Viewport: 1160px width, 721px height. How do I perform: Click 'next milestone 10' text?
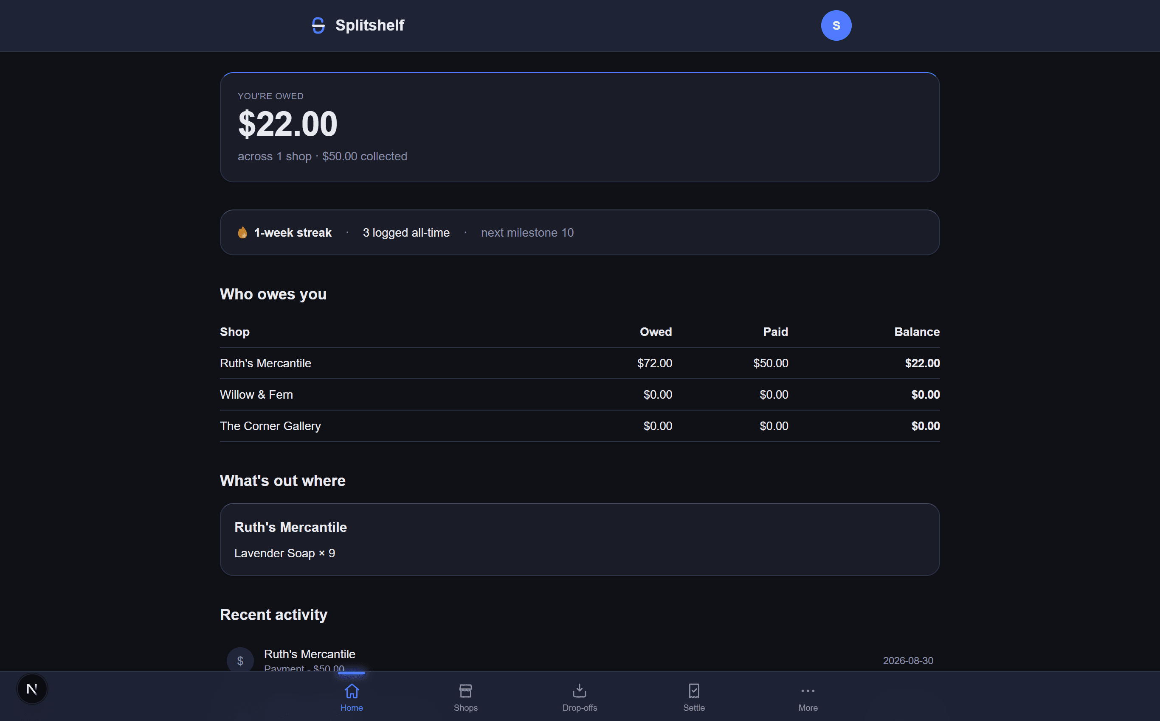[527, 233]
